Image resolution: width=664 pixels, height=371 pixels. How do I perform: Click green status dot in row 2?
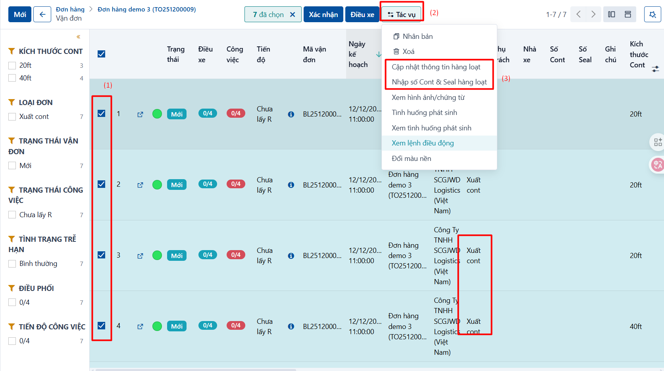[157, 185]
